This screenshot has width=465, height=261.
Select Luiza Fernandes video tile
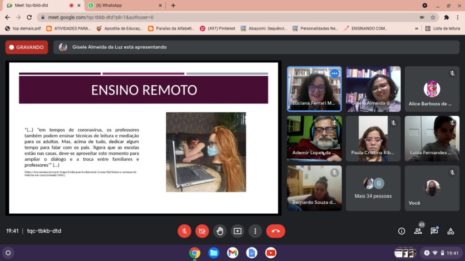[x=432, y=138]
